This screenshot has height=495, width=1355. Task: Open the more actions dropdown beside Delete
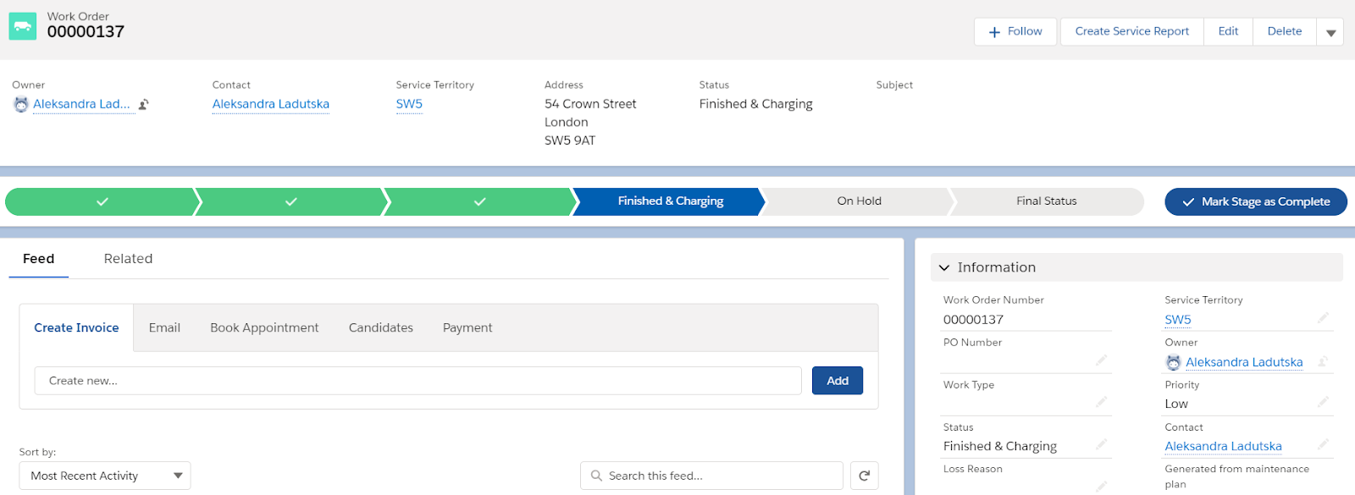click(1330, 32)
